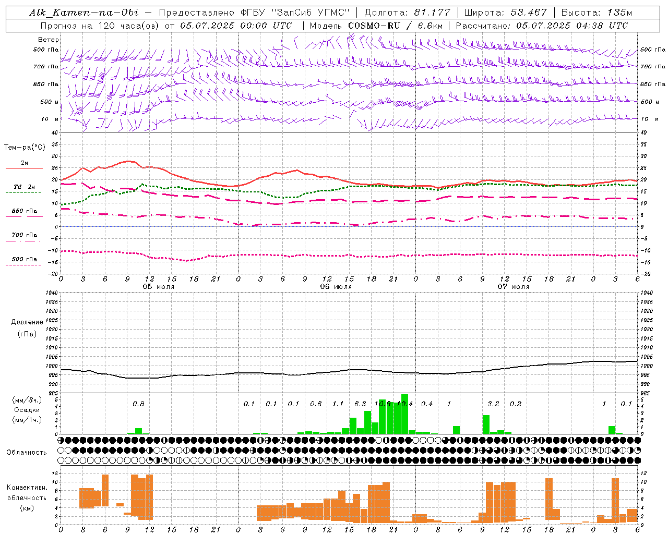Click the 1.1 precipitation total
668x534 pixels.
coord(338,404)
